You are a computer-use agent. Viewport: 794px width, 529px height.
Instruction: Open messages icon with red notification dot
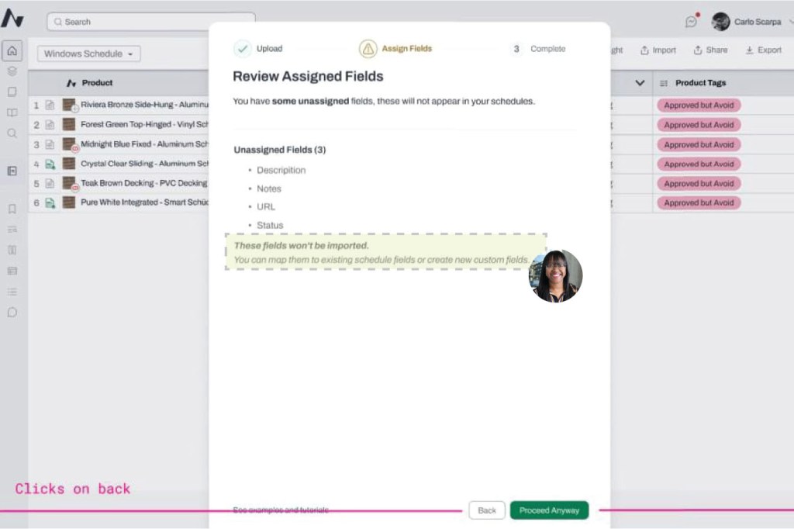691,22
